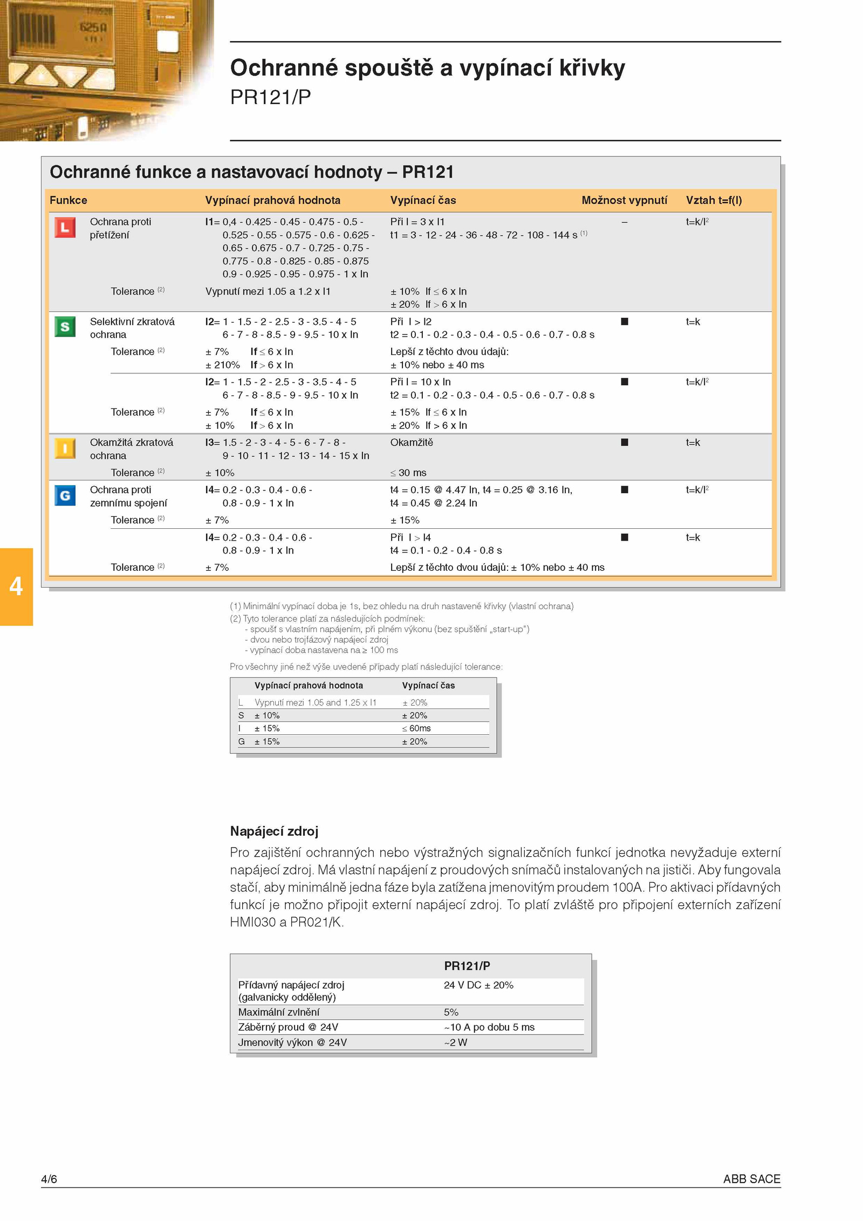This screenshot has width=863, height=1221.
Task: Click the '24 V DC ± 20%' value
Action: [x=478, y=985]
